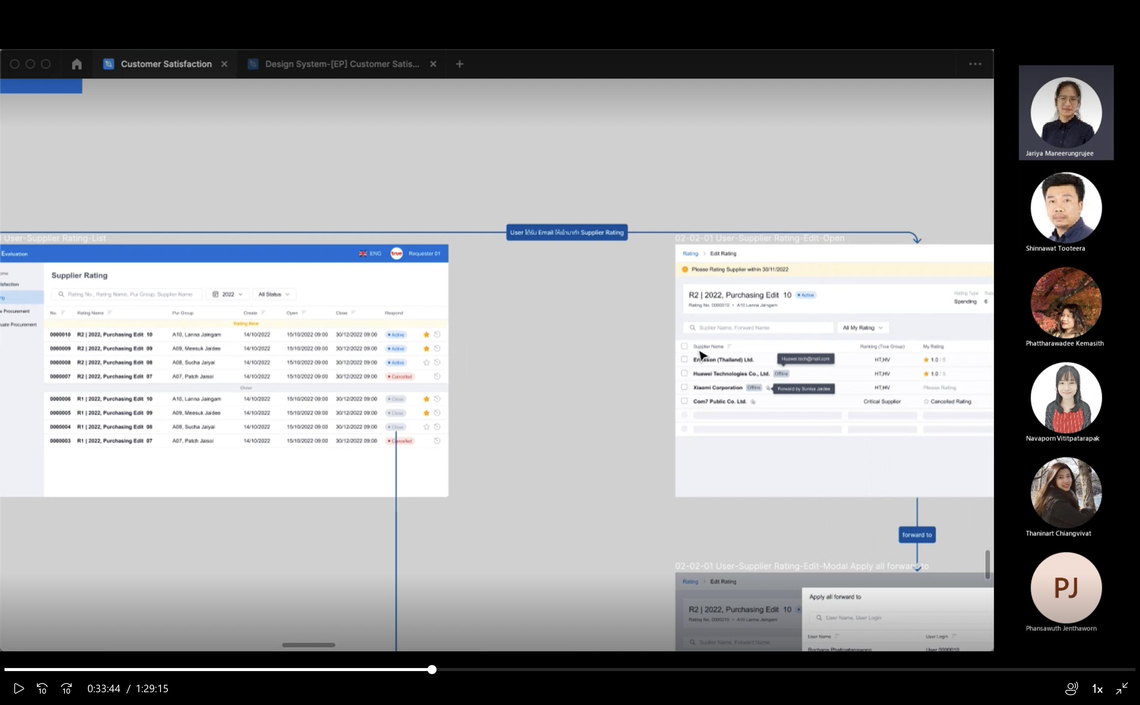1140x705 pixels.
Task: Click the Figma home icon
Action: [x=77, y=64]
